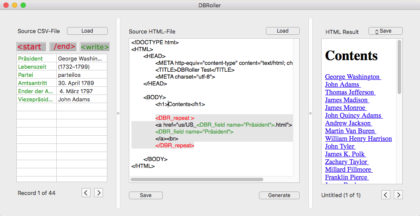Click the John Adams table value cell
The width and height of the screenshot is (420, 216).
pyautogui.click(x=82, y=100)
